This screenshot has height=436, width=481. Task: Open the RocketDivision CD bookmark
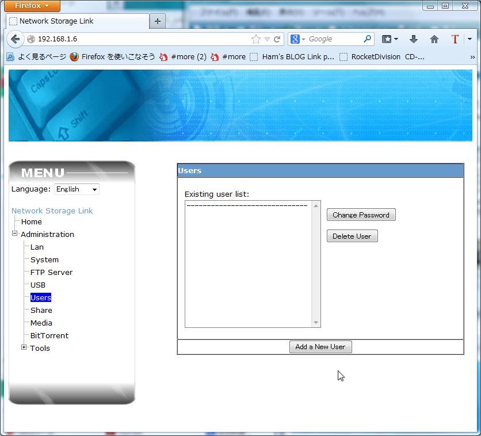382,57
